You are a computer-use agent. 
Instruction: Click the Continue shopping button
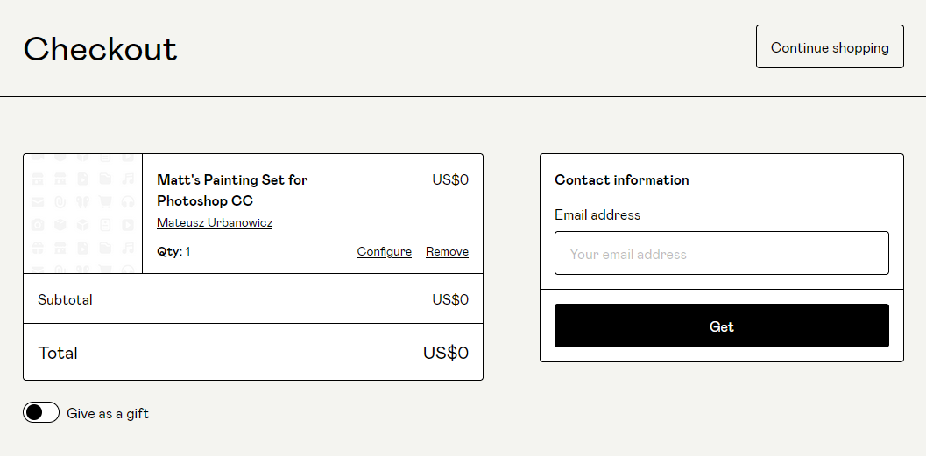tap(830, 47)
